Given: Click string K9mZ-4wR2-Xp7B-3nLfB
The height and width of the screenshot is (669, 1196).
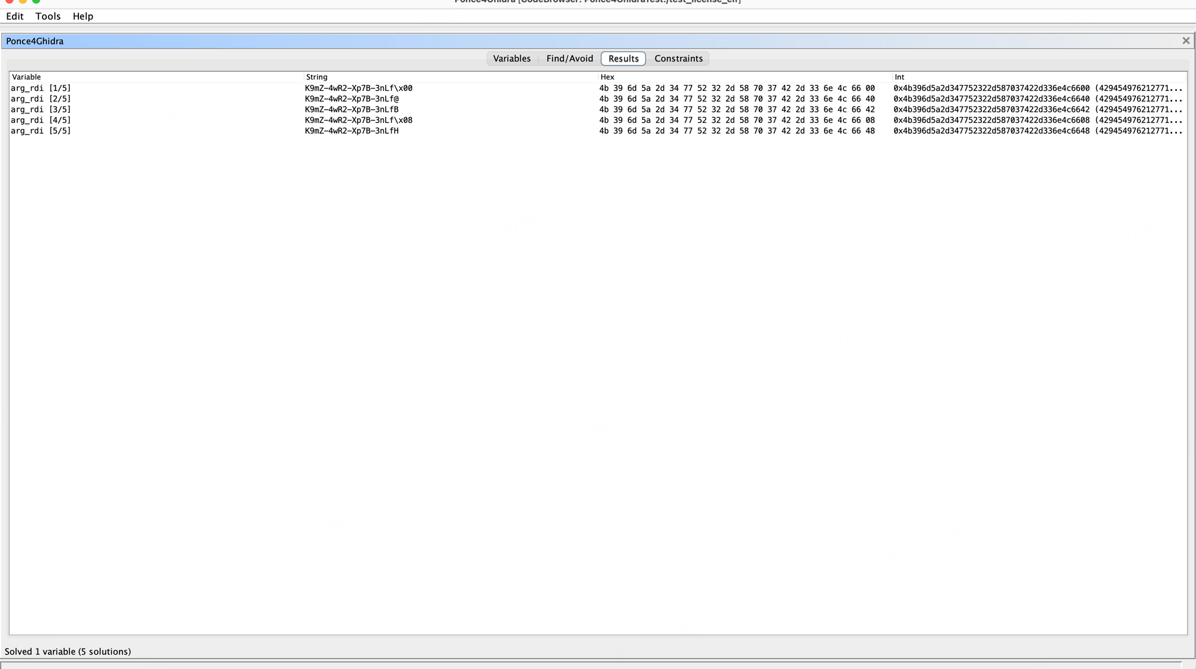Looking at the screenshot, I should coord(352,110).
